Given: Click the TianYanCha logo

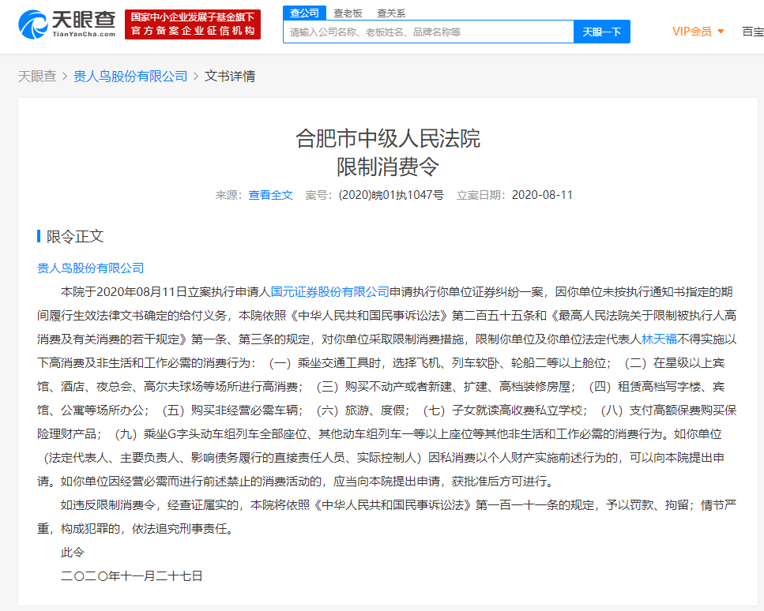Looking at the screenshot, I should tap(66, 24).
